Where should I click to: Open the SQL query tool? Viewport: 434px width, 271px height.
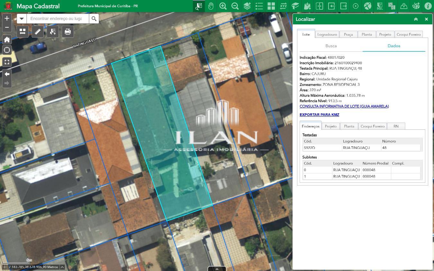tap(380, 6)
